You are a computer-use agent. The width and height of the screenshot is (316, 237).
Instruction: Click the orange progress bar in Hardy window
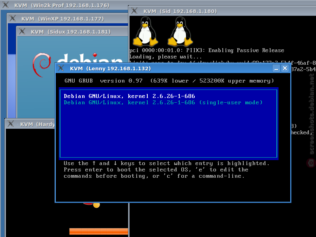(x=98, y=231)
